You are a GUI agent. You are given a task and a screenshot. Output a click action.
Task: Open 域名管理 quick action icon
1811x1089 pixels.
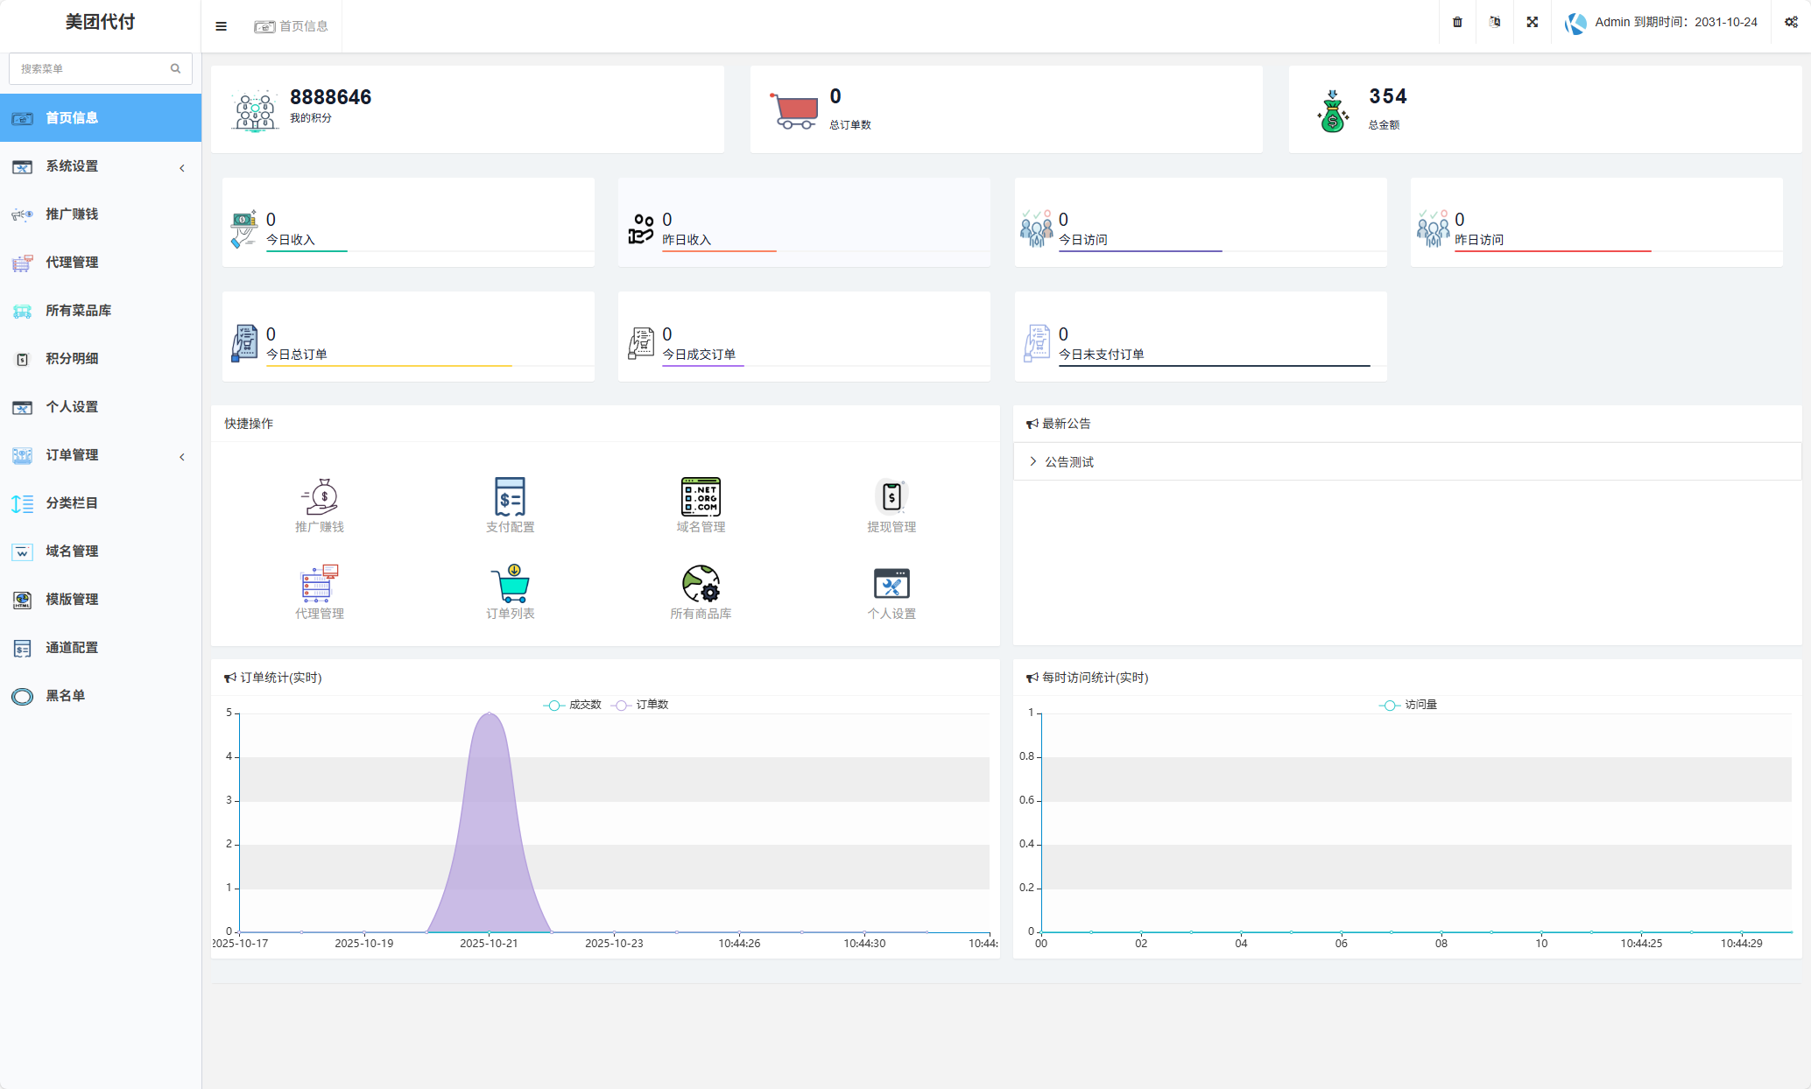click(x=701, y=496)
